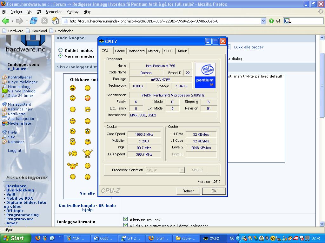This screenshot has width=325, height=243.
Task: Insert the thumbs-up winking smiley
Action: pos(73,153)
